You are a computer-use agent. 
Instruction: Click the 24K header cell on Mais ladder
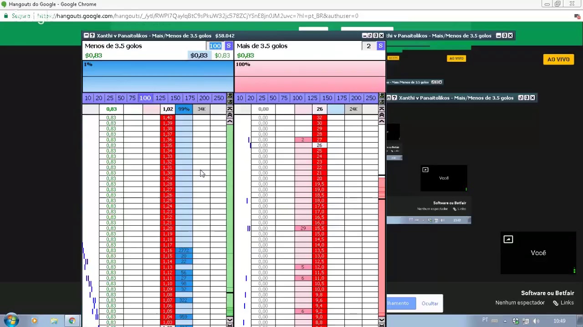(353, 109)
